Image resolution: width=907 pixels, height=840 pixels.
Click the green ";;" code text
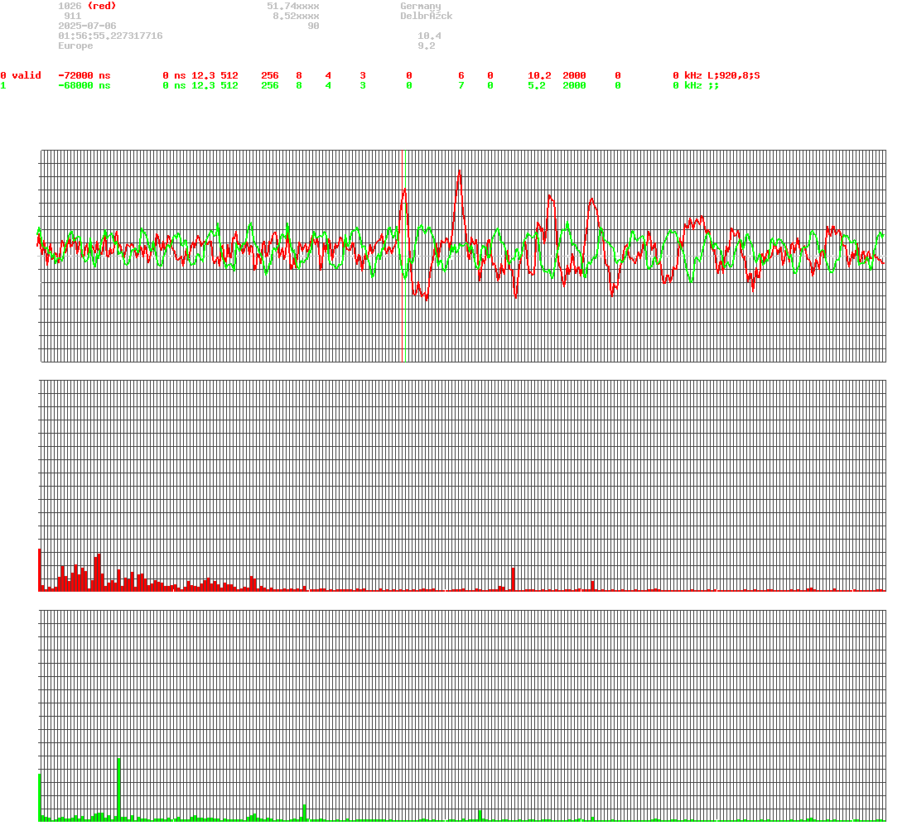[x=713, y=85]
